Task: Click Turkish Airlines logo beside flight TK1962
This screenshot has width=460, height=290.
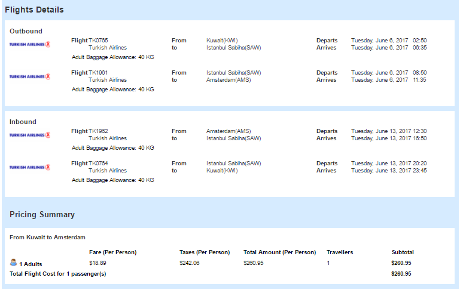Action: click(30, 135)
